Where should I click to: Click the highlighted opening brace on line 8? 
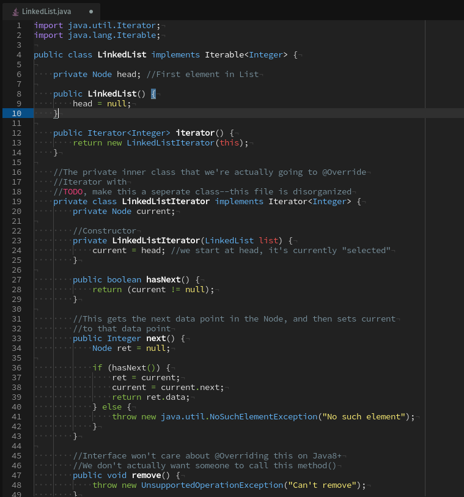click(x=153, y=94)
